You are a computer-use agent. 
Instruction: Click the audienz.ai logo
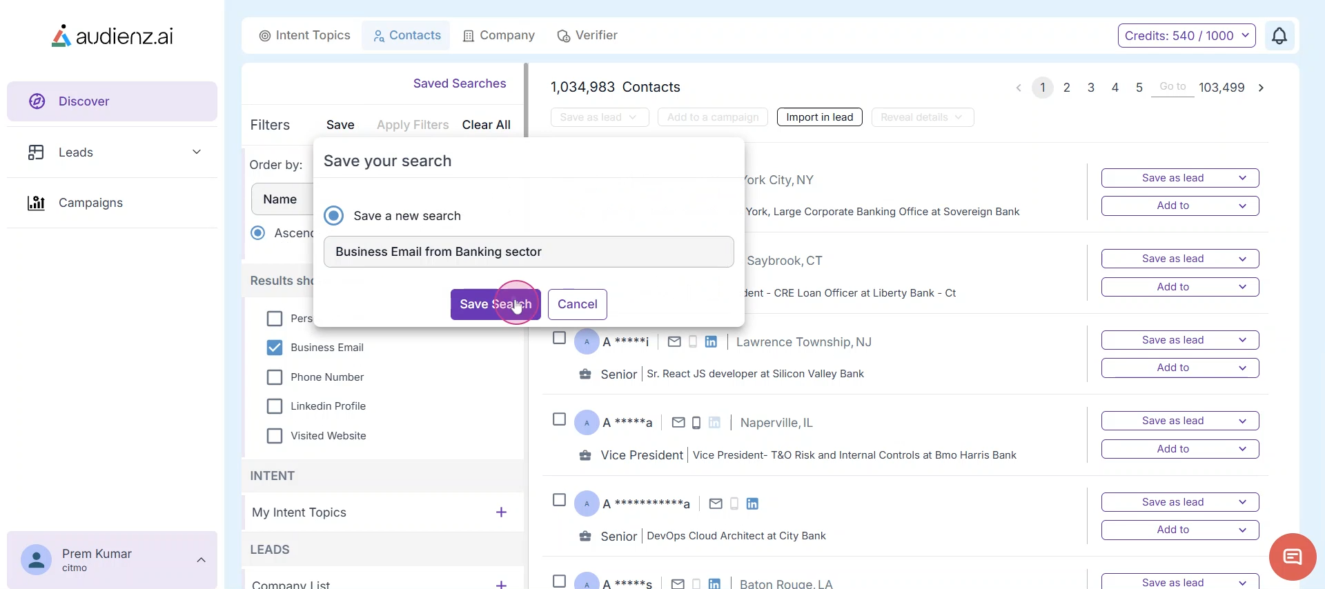(x=112, y=36)
